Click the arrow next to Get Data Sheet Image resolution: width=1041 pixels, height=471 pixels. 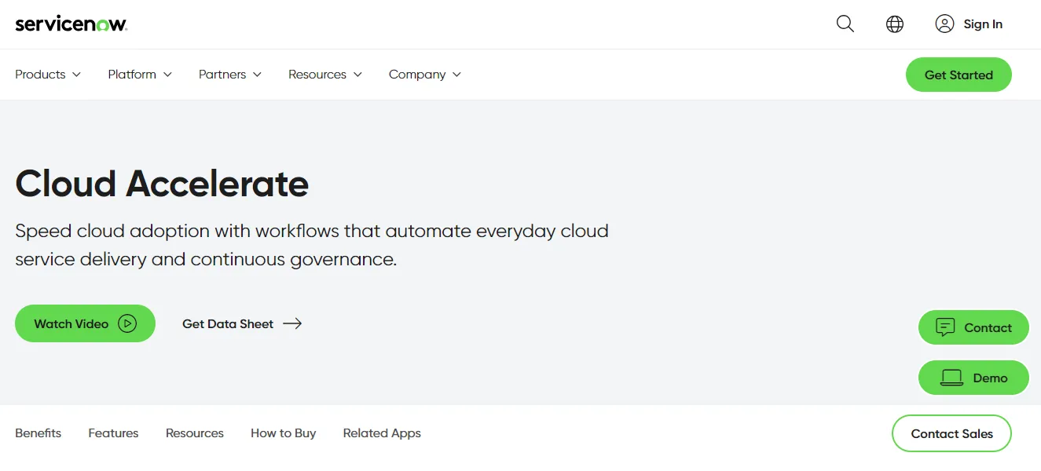[x=292, y=323]
